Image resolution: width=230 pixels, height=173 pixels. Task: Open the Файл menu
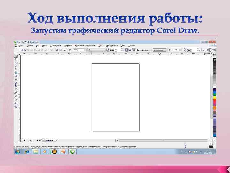click(21, 45)
